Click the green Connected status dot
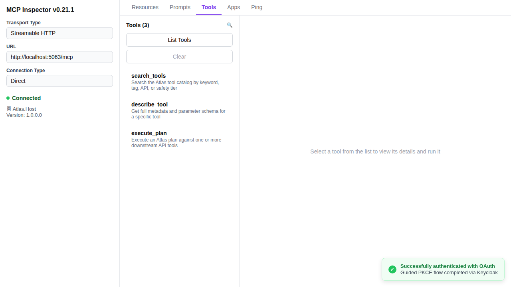Viewport: 511px width, 287px height. (8, 98)
